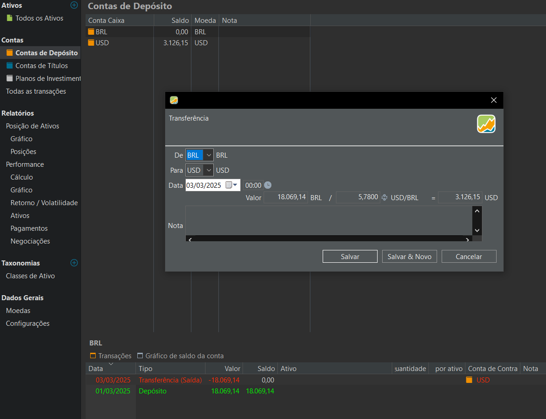Open Cálculo under Performance
546x419 pixels.
point(22,177)
